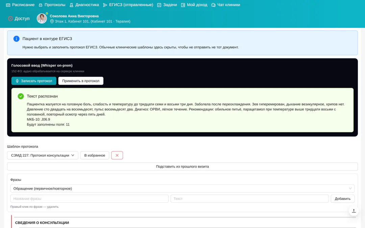
Task: Click the Диагностика flask icon
Action: 71,5
